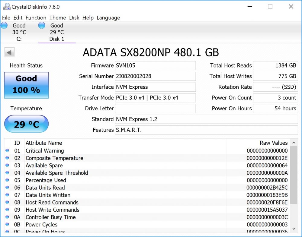The image size is (302, 237).
Task: Click the scroll up arrow of attribute list
Action: click(294, 143)
